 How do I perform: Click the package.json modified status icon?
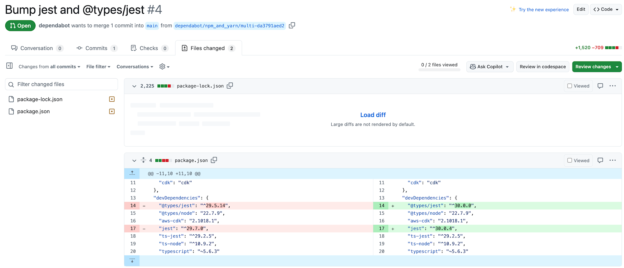pos(112,111)
